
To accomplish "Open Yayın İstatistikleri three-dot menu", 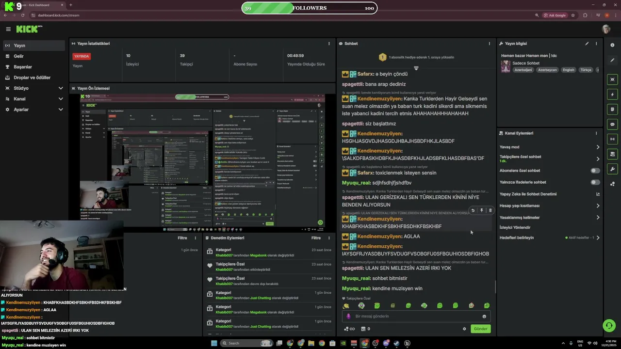I will [x=329, y=44].
